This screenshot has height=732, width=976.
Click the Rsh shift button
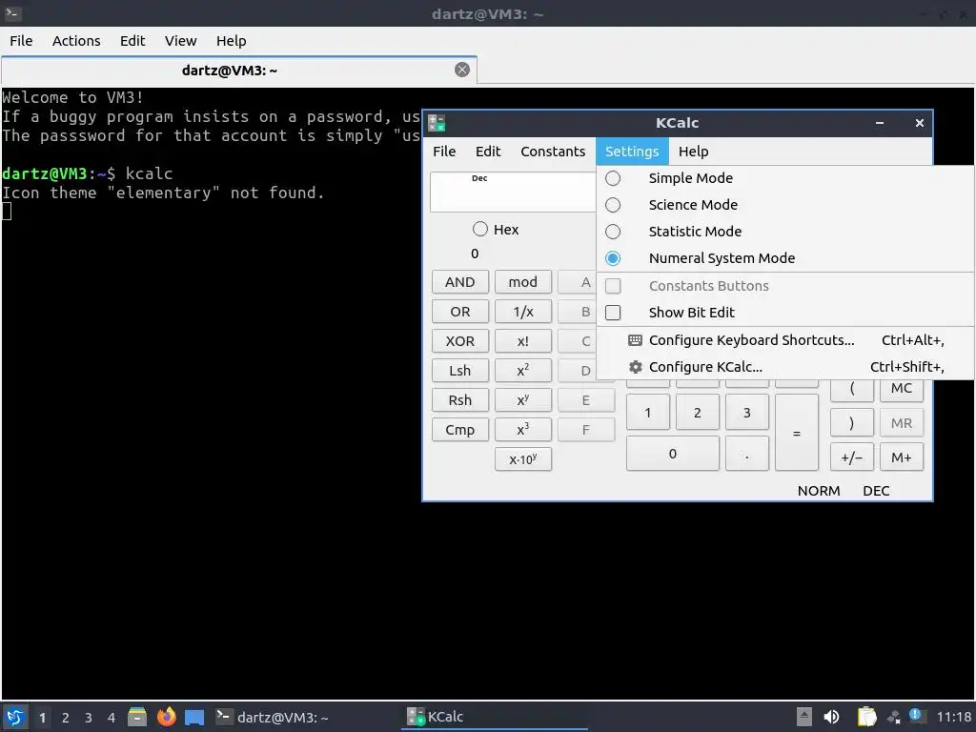(x=460, y=400)
